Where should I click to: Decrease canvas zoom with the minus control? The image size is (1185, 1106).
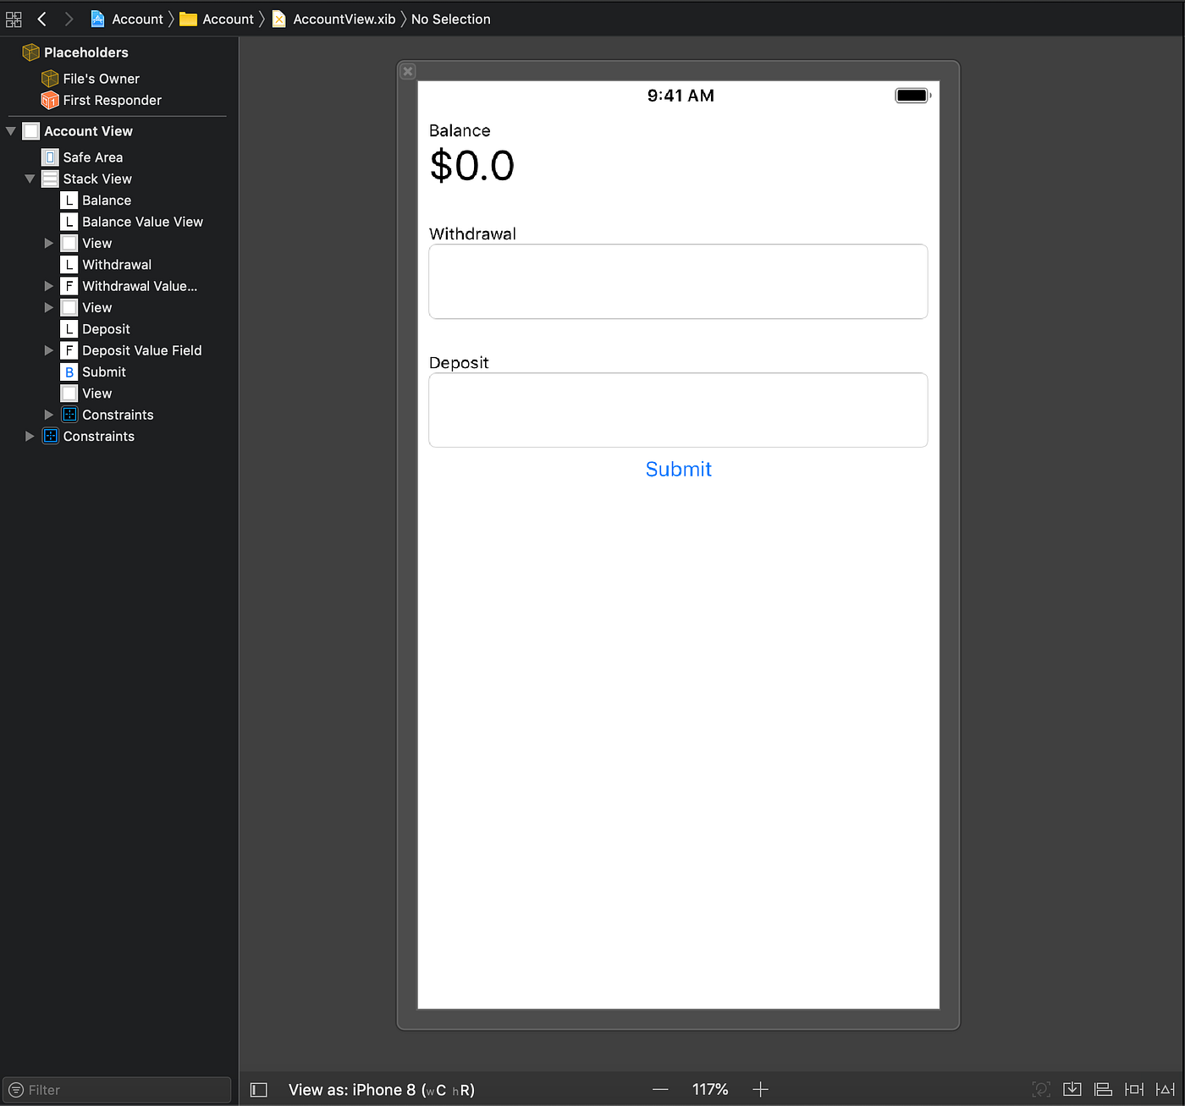click(659, 1090)
